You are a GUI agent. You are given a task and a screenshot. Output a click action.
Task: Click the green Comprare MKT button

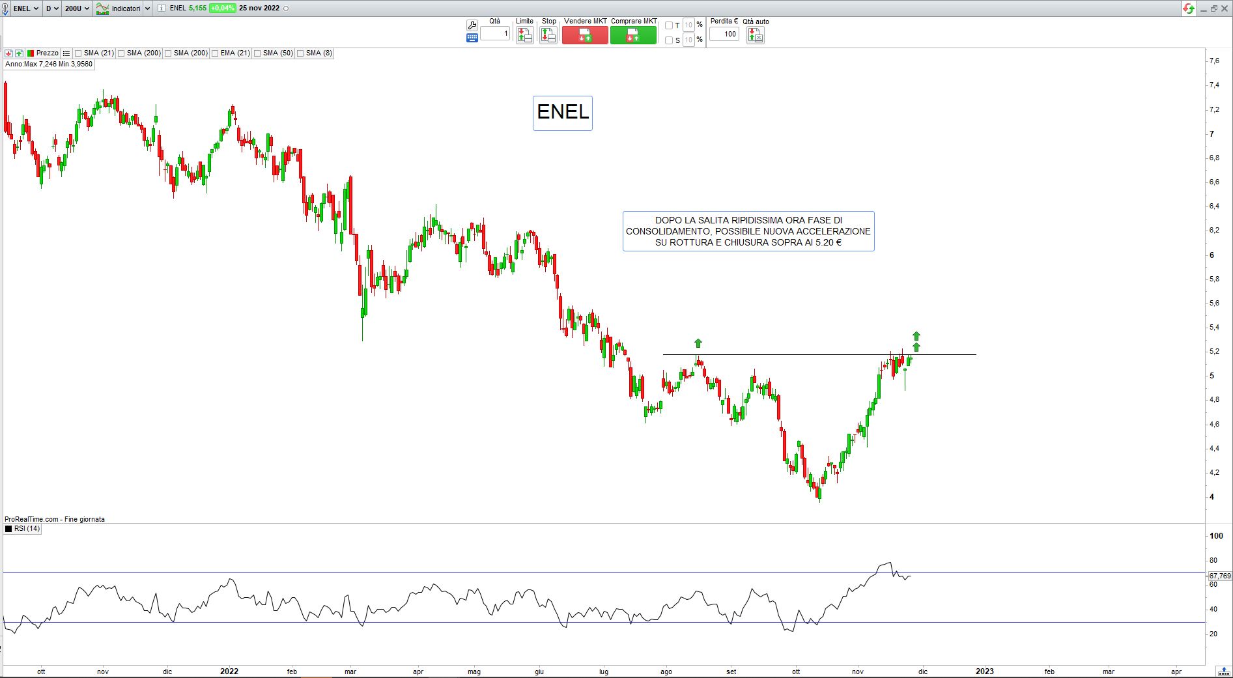pyautogui.click(x=633, y=35)
